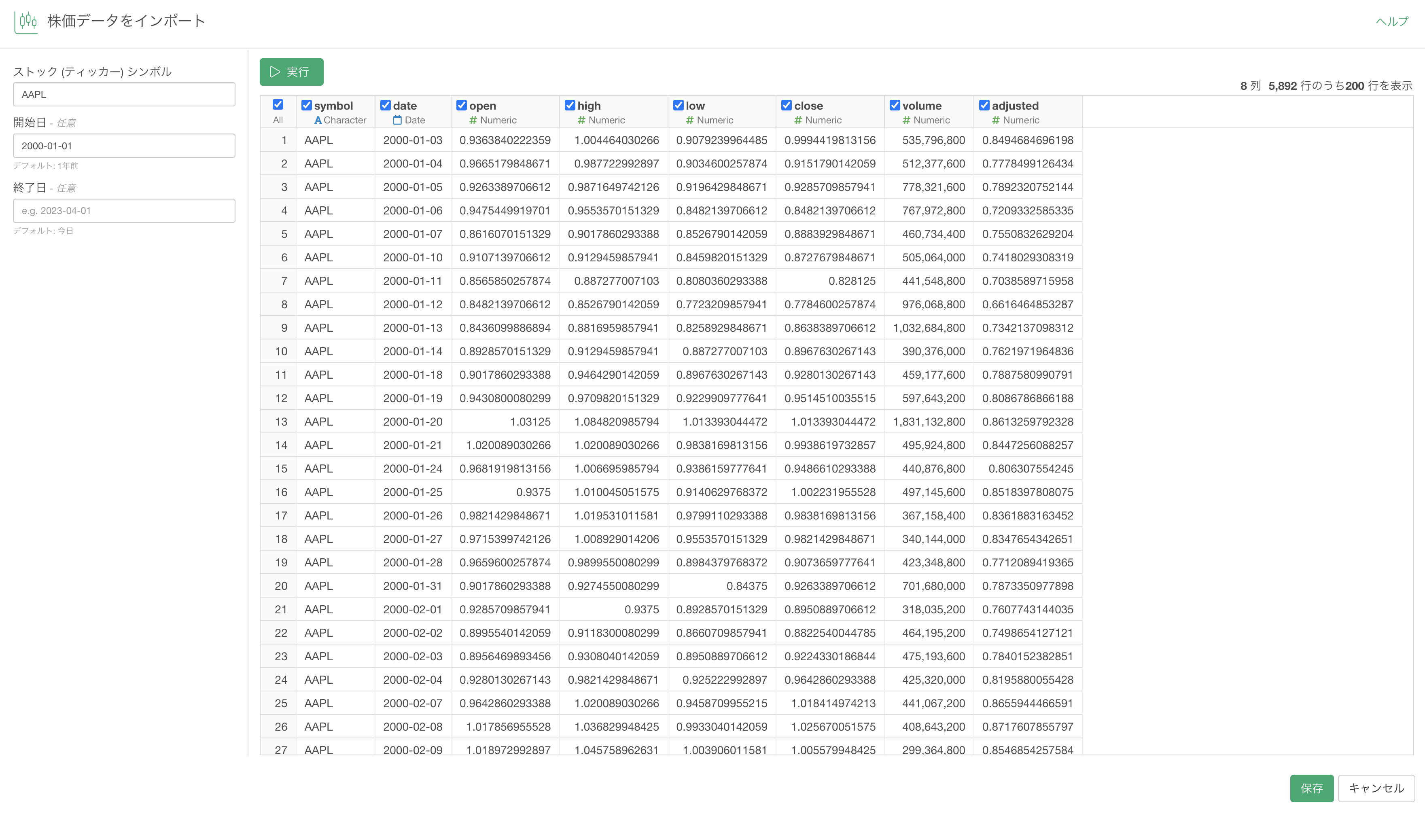The height and width of the screenshot is (814, 1425).
Task: Click the low column header name
Action: tap(695, 106)
